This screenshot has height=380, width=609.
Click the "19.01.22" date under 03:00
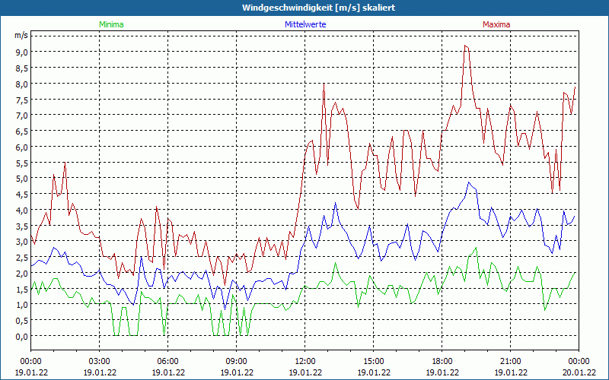click(100, 372)
